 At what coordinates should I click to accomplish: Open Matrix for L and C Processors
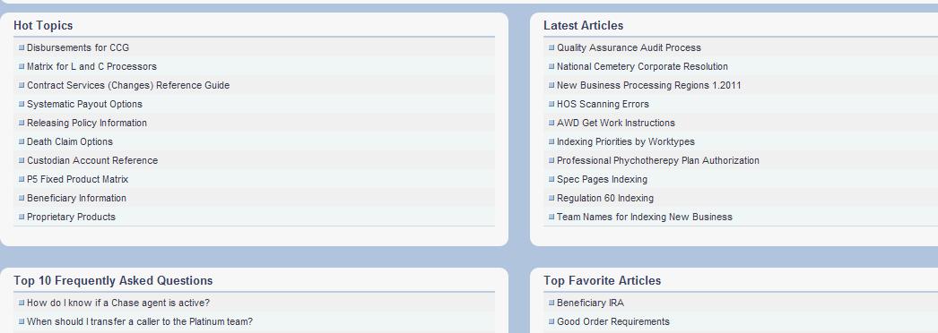click(x=91, y=66)
